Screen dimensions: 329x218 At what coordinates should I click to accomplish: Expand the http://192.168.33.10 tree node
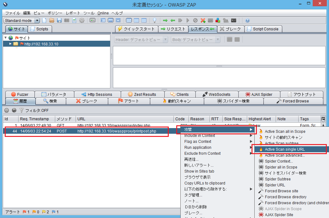click(x=10, y=44)
